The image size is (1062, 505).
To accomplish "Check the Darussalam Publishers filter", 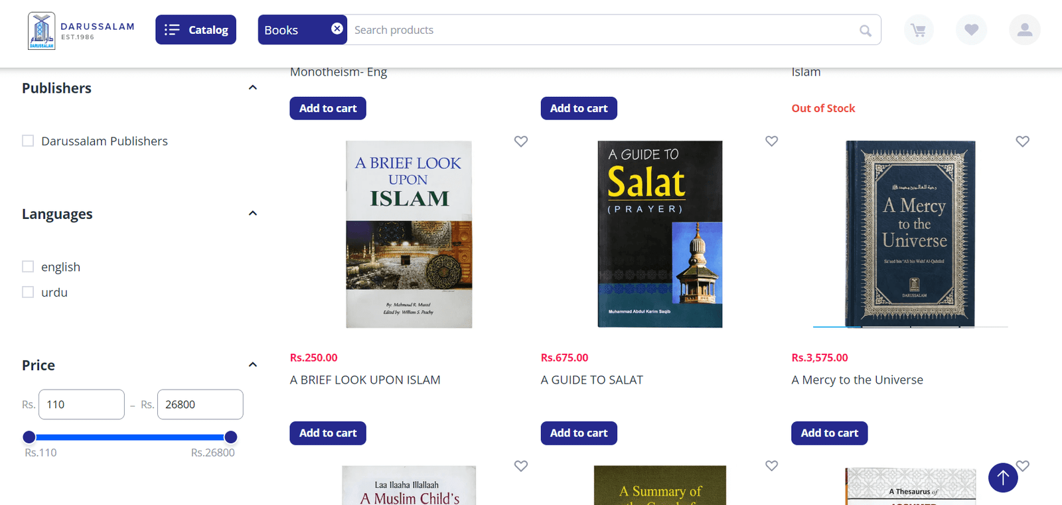I will tap(28, 141).
